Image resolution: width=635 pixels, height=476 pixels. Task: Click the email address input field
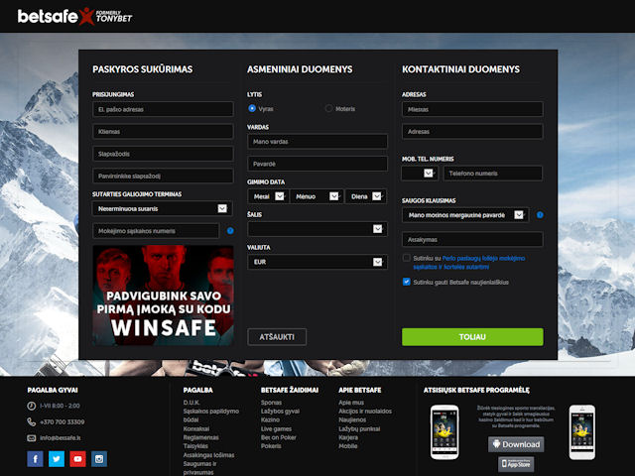[x=163, y=109]
